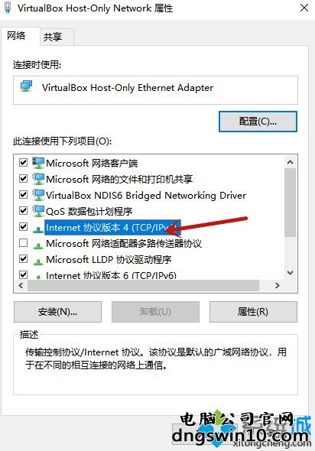Uncheck the Microsoft 网络客户端 checkbox
Image resolution: width=315 pixels, height=451 pixels.
pos(23,163)
